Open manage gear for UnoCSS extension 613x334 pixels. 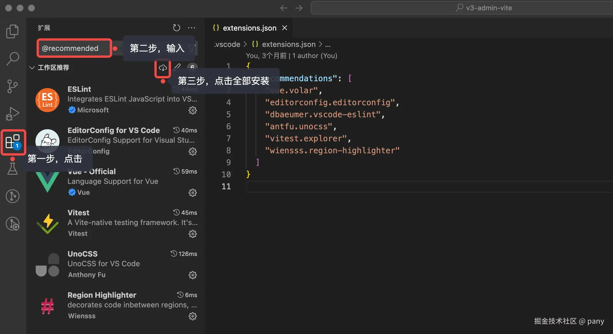[x=192, y=275]
